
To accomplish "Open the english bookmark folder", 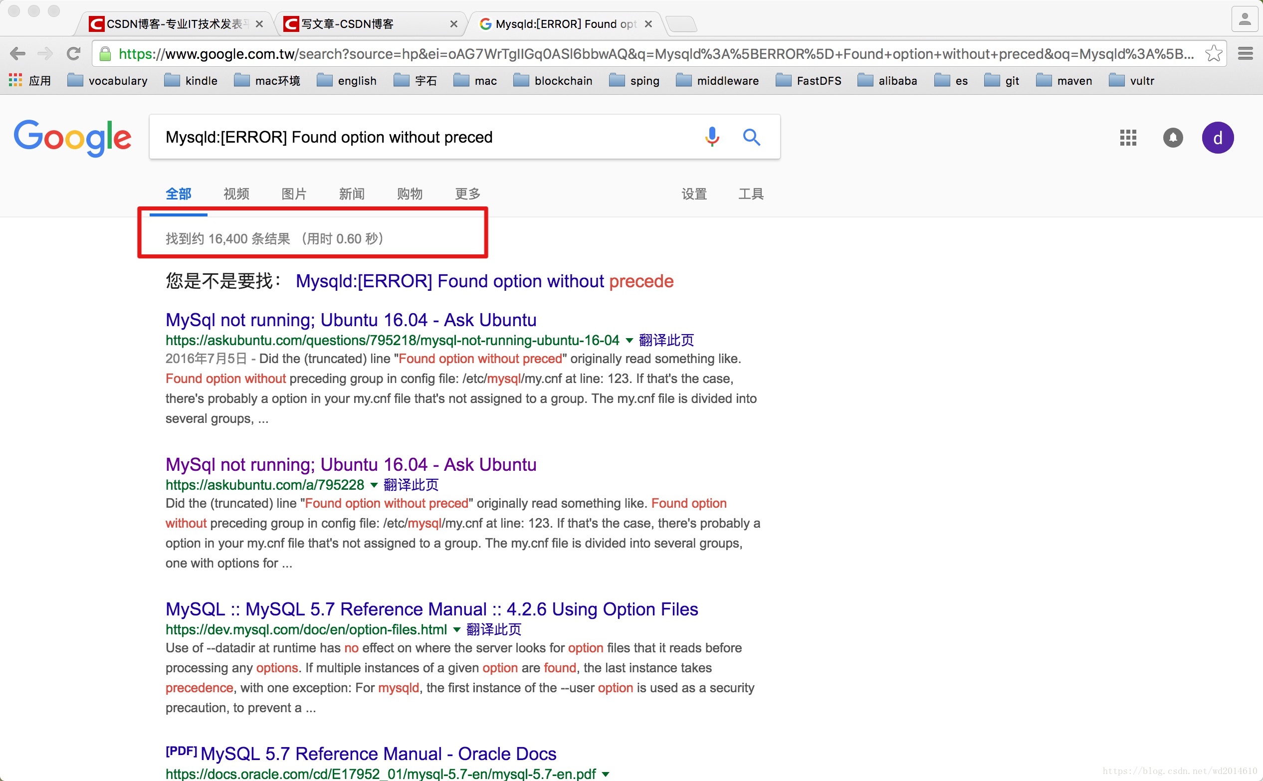I will pos(347,81).
